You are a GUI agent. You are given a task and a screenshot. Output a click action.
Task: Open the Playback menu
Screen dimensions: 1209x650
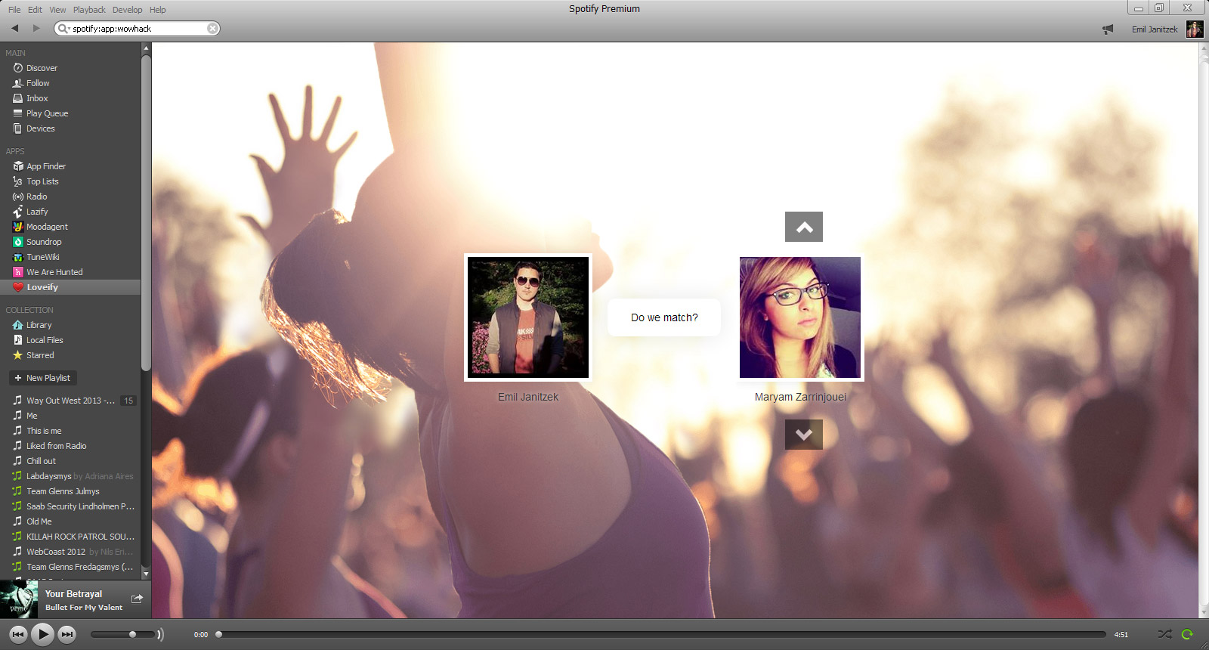click(x=89, y=10)
